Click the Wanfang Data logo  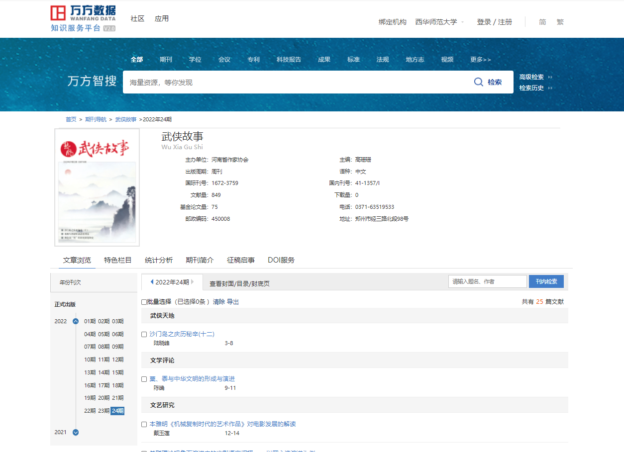click(x=83, y=19)
